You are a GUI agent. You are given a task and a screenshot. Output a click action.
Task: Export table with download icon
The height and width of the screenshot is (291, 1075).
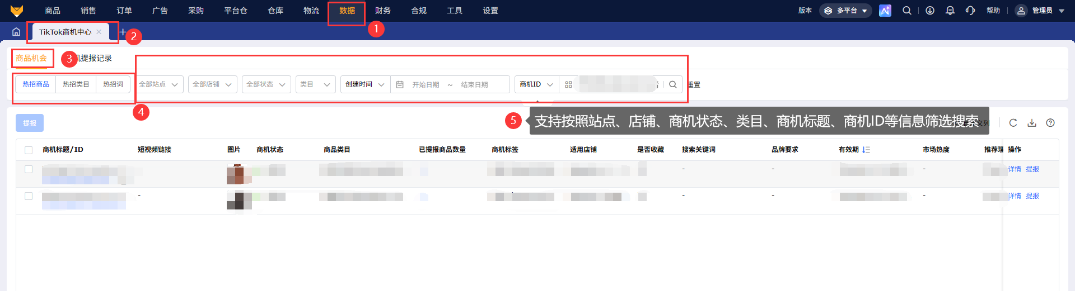[1032, 123]
